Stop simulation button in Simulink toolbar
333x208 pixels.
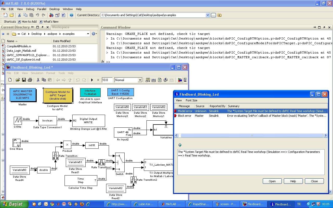(x=98, y=80)
